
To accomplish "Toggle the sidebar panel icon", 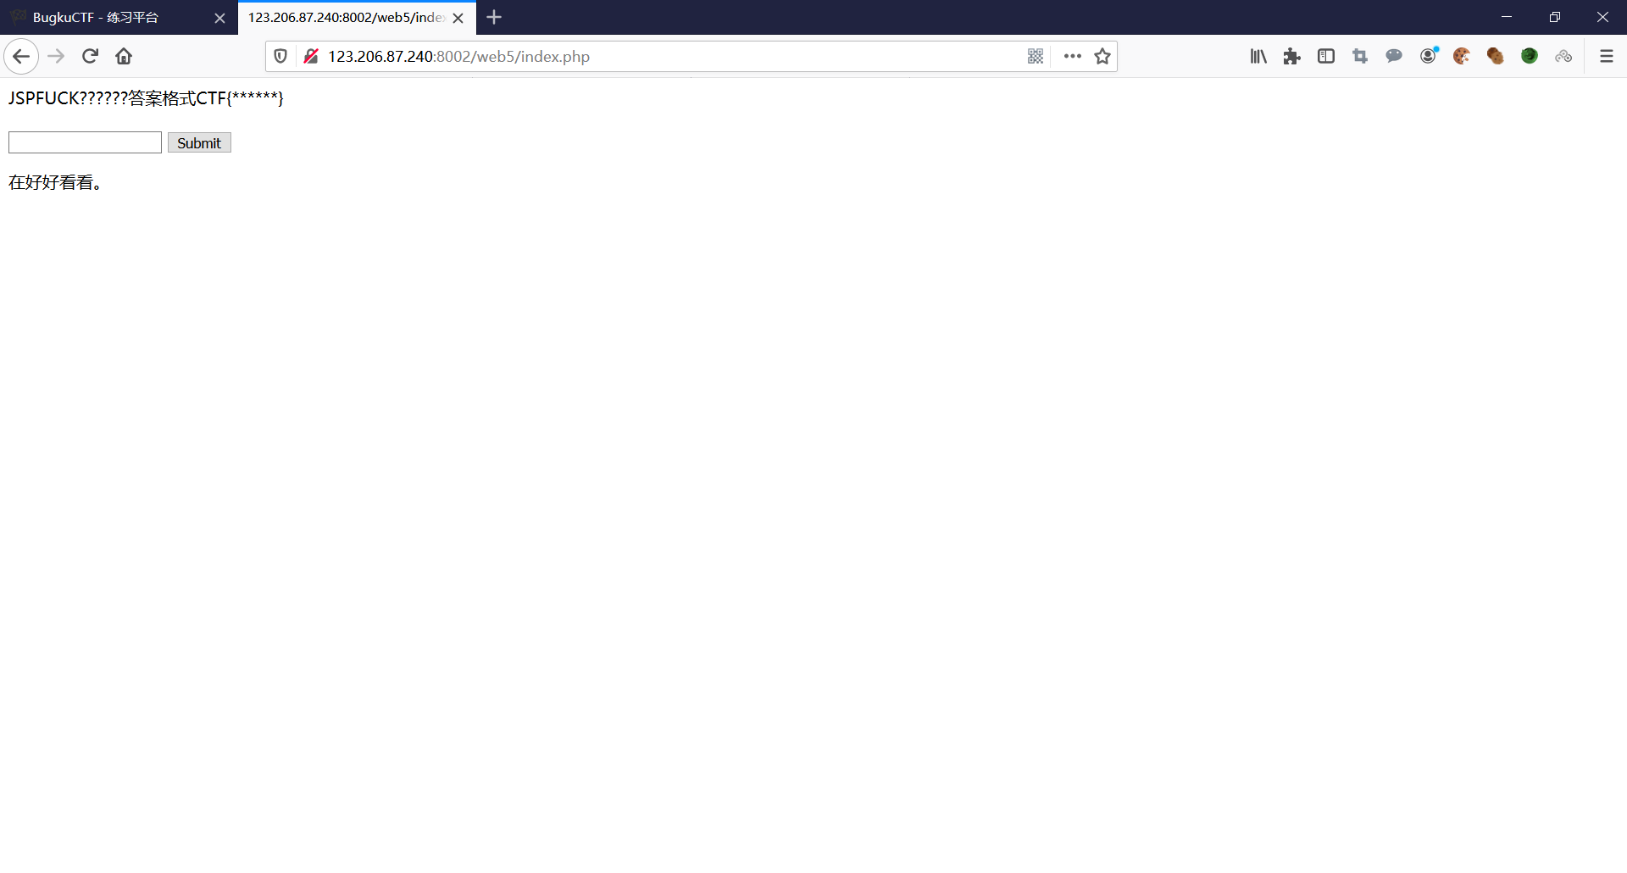I will click(1326, 57).
